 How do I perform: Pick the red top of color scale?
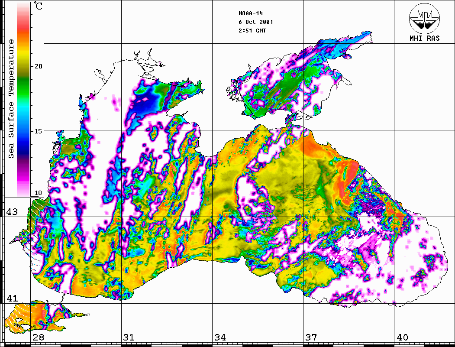[23, 28]
